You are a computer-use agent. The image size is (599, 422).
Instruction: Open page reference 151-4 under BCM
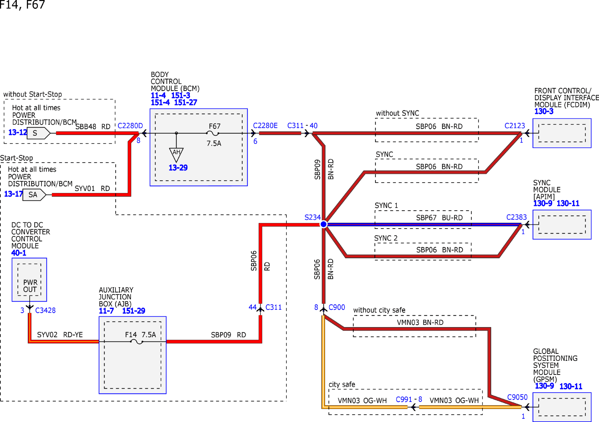(160, 103)
